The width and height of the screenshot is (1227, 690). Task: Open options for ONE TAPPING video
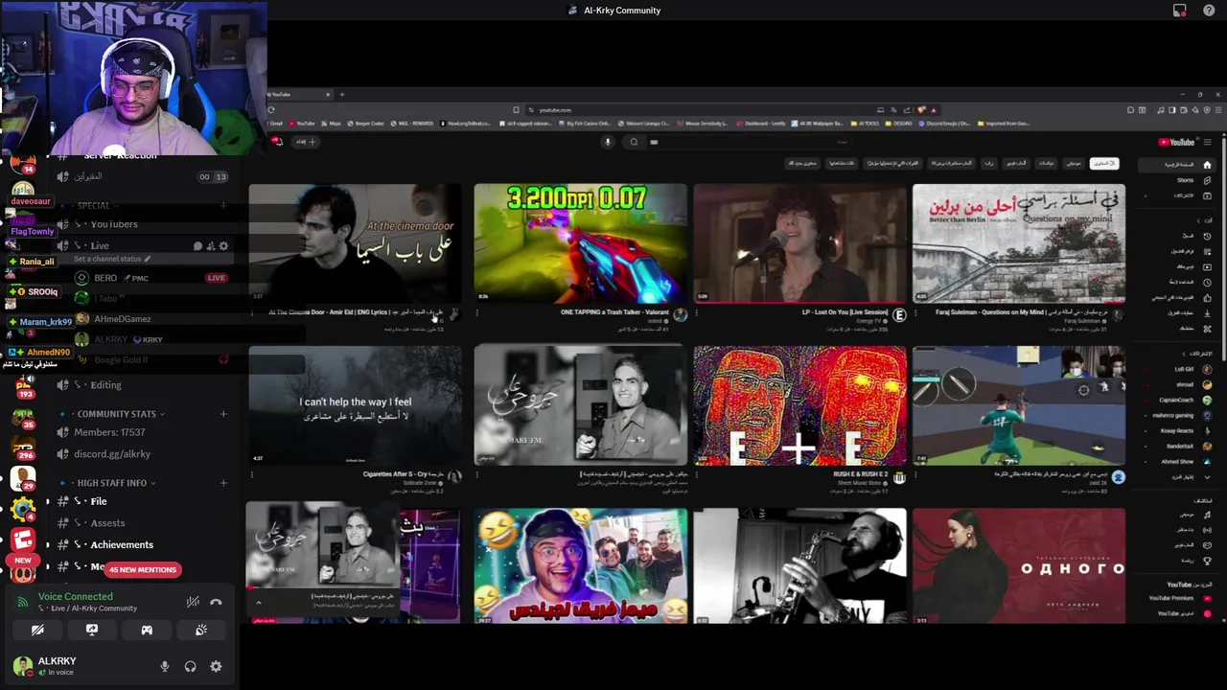click(x=477, y=312)
